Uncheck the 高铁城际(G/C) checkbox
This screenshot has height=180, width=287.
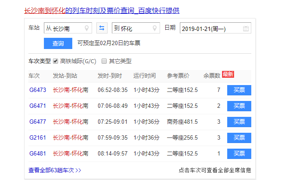coord(56,61)
